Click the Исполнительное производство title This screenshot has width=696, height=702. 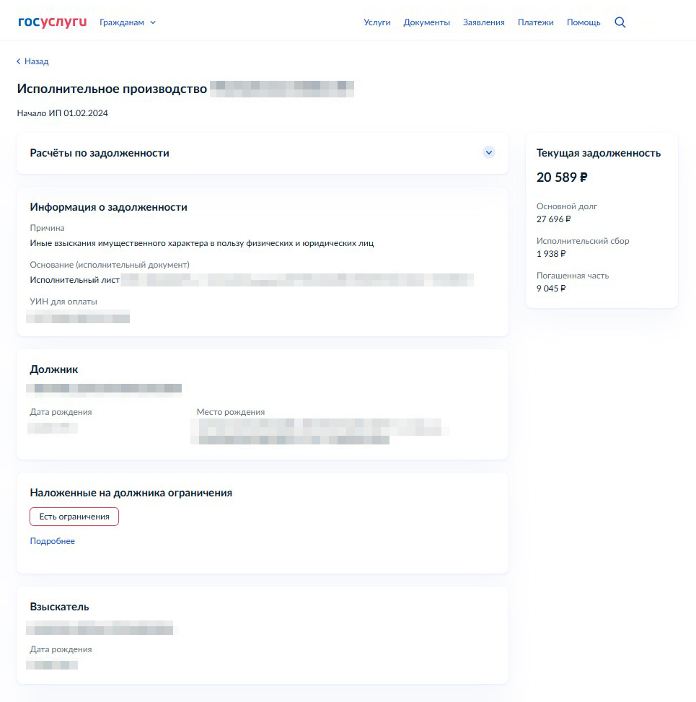[112, 89]
